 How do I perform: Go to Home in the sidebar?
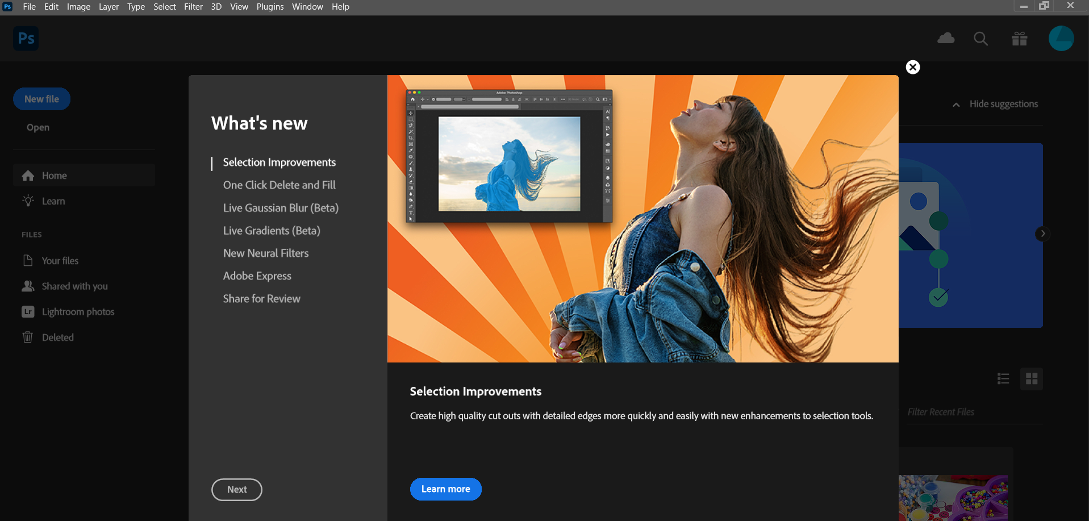(84, 176)
